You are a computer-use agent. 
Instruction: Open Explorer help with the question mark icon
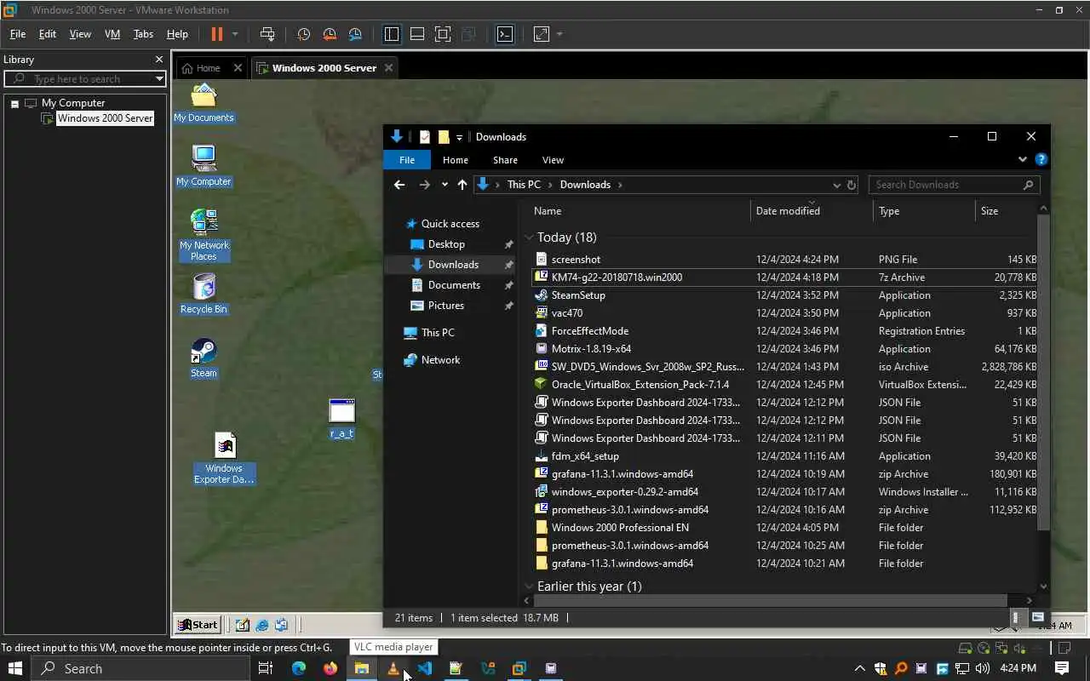(x=1041, y=159)
